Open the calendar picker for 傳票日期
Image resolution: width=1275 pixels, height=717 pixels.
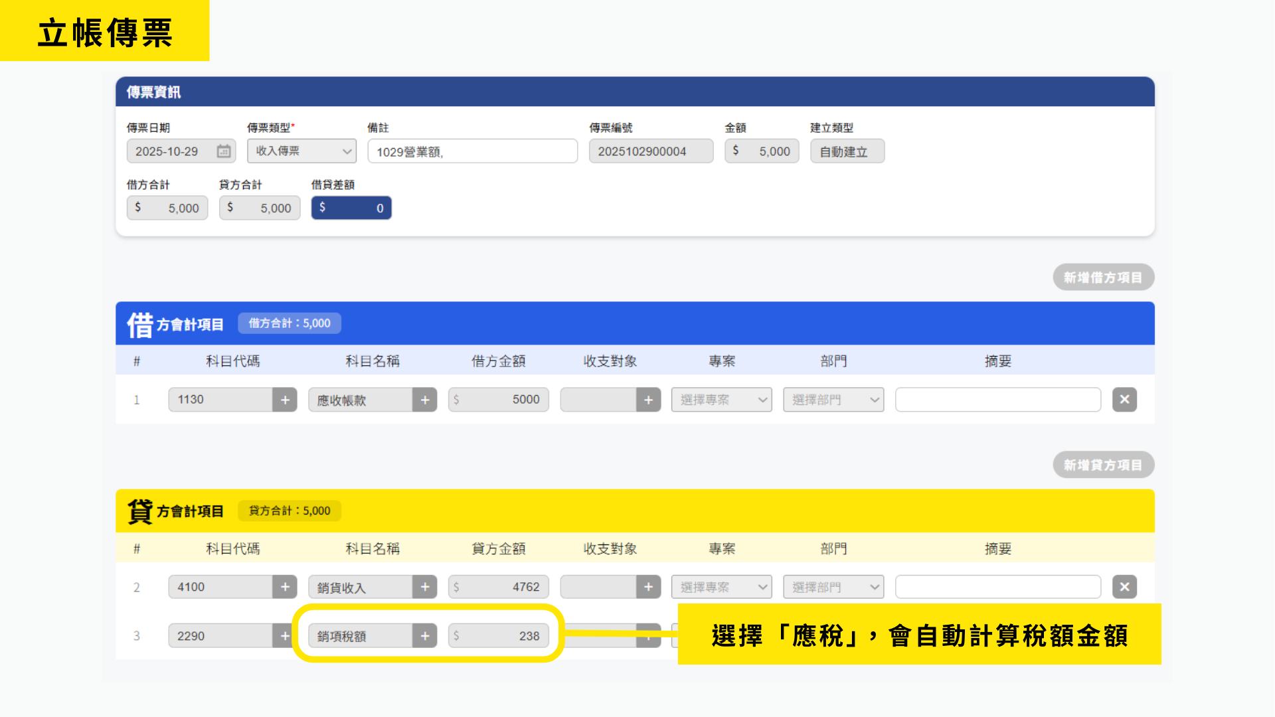224,151
